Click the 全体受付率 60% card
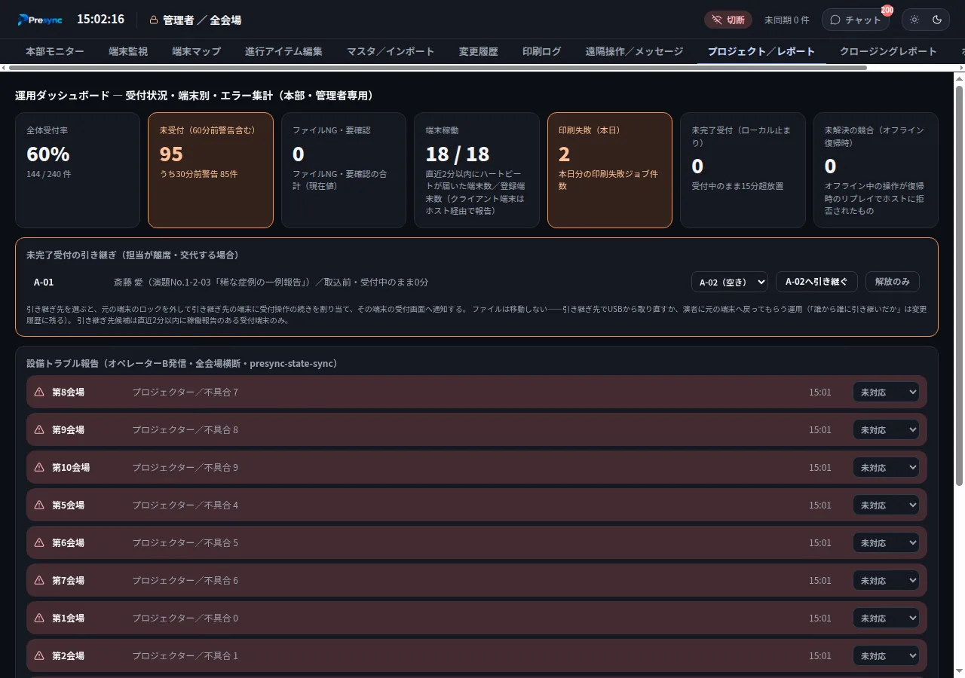The height and width of the screenshot is (678, 965). point(78,170)
